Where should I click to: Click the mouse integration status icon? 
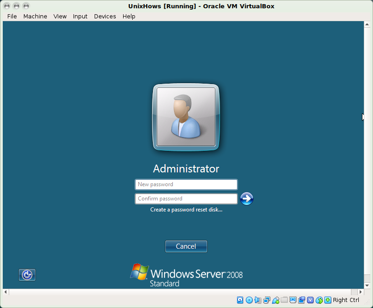[x=319, y=300]
